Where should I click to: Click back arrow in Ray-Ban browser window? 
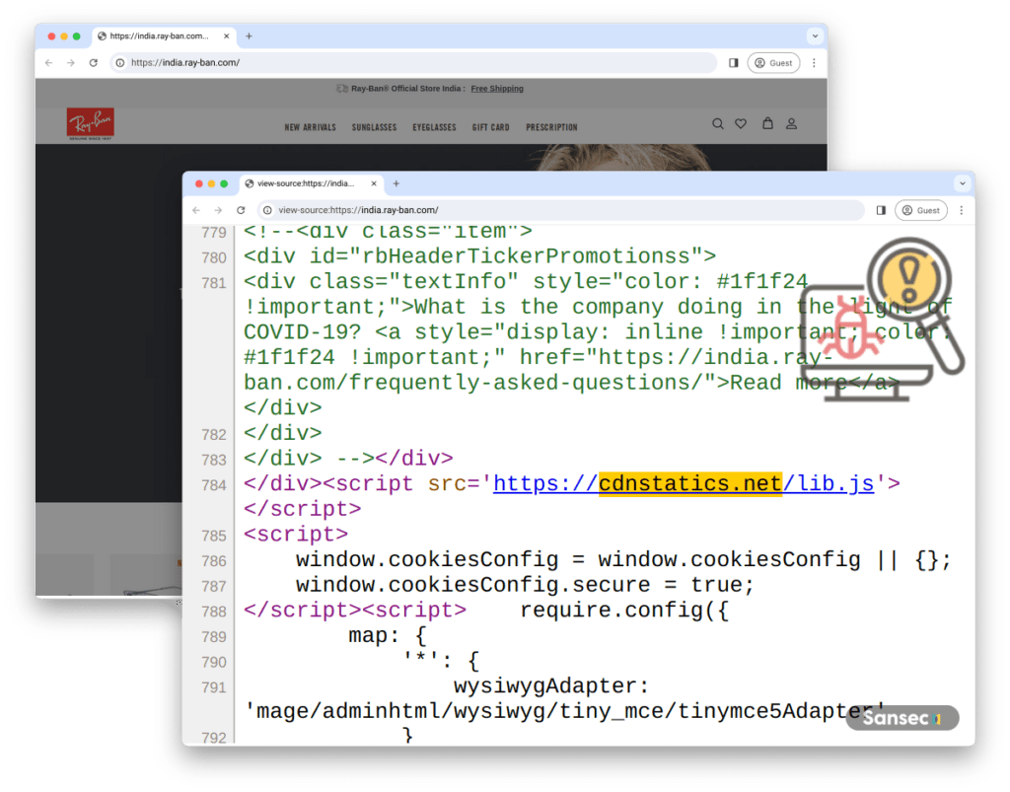click(49, 63)
